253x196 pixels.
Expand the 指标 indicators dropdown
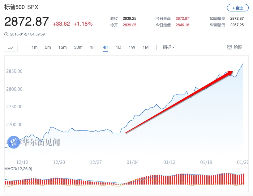(x=169, y=47)
